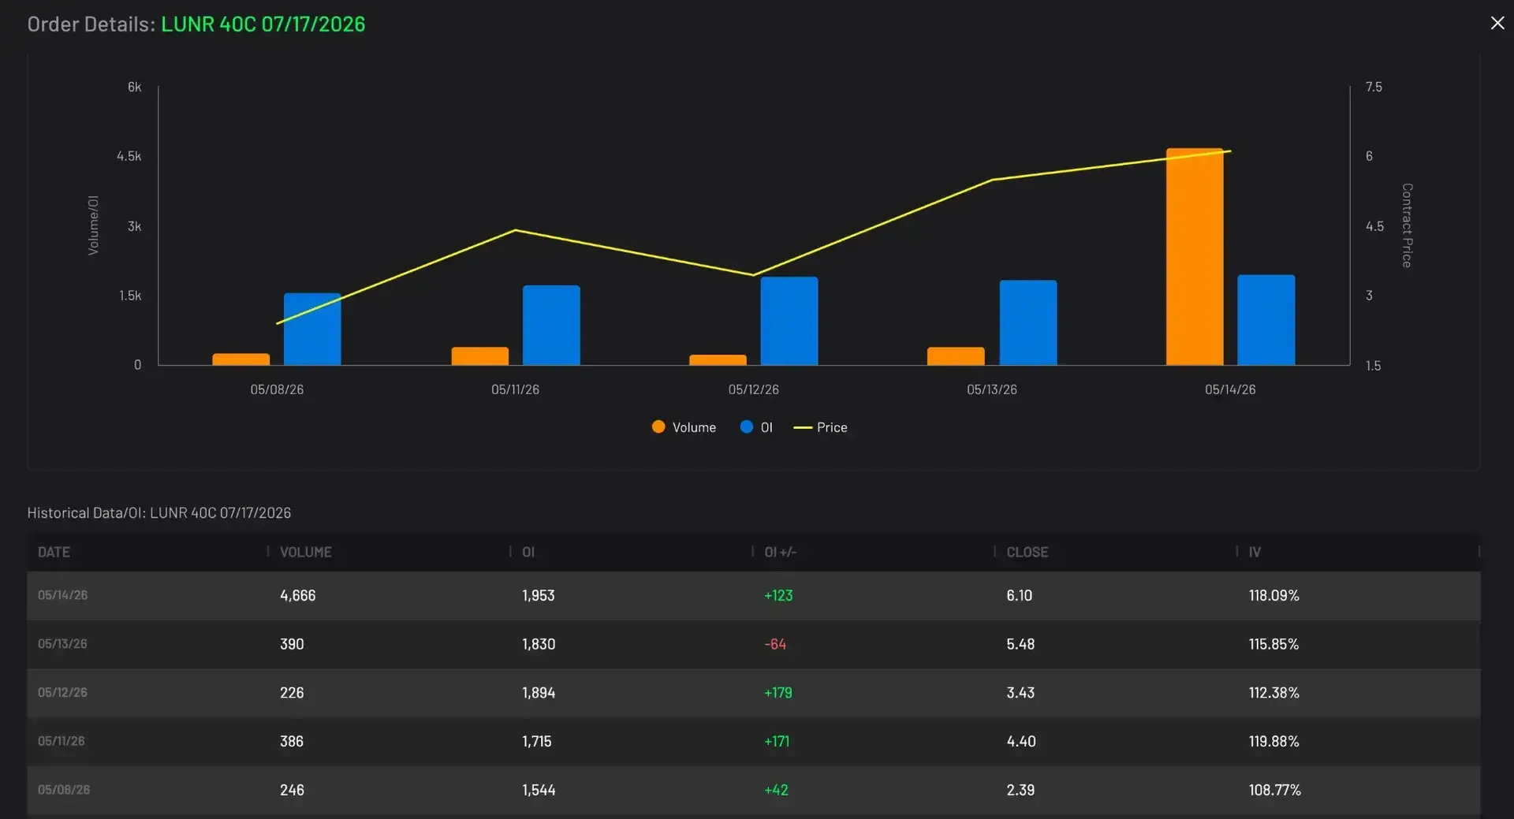Screen dimensions: 1514x819
Task: Click the Historical Data/OI heading
Action: tap(158, 513)
